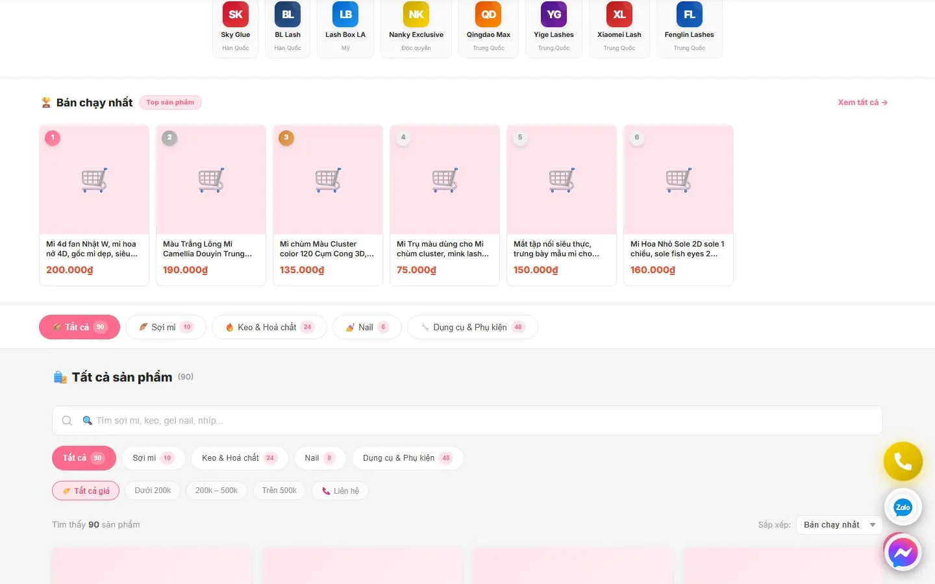Choose the Tất cả filter chip above price filters
The height and width of the screenshot is (584, 935).
tap(84, 458)
